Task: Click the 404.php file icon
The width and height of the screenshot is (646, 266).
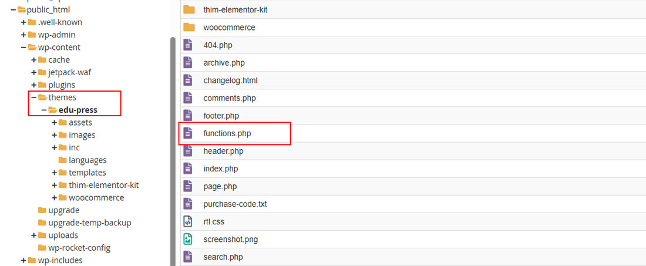Action: point(188,45)
